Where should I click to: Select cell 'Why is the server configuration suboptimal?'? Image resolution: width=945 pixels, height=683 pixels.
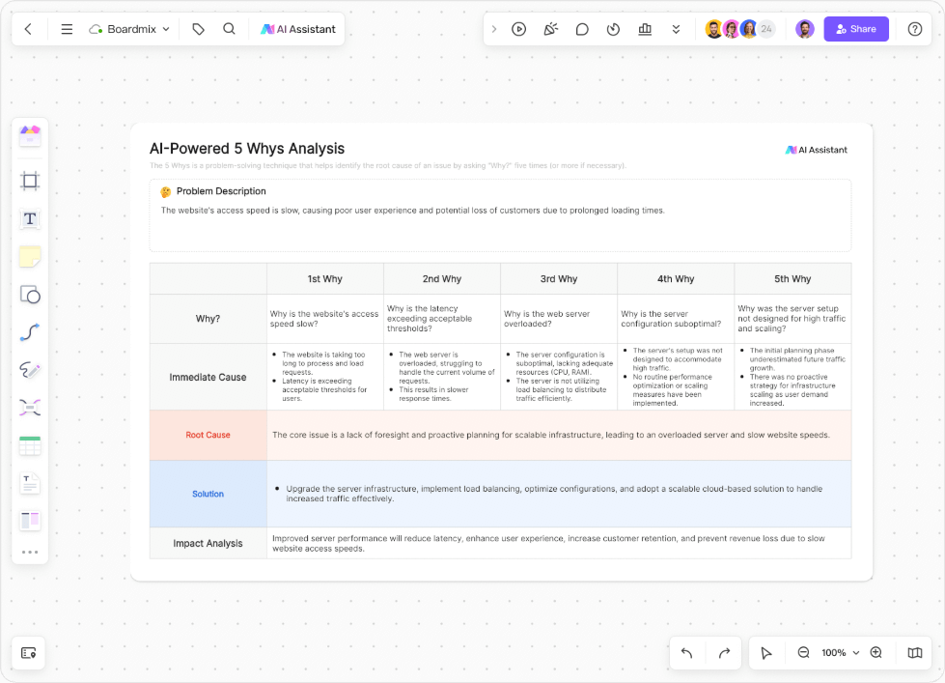click(676, 319)
